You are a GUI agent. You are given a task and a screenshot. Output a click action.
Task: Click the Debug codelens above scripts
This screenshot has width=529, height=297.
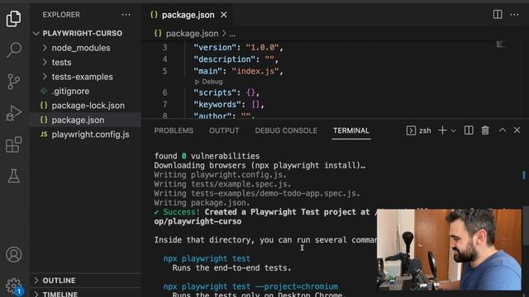(209, 82)
